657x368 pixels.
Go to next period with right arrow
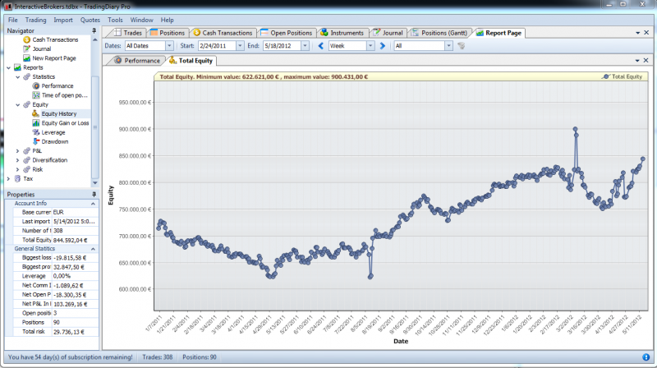tap(382, 46)
